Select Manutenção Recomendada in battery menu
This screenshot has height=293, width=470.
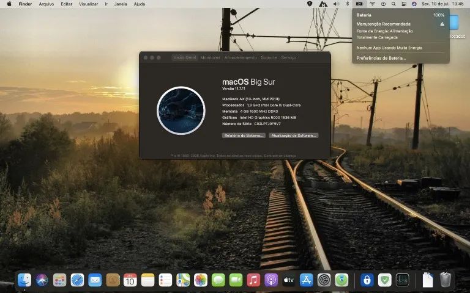(x=383, y=24)
